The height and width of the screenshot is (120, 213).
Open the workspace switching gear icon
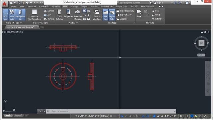coord(181,116)
